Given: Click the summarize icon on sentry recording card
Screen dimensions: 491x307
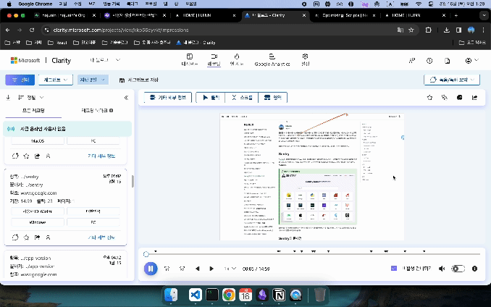Looking at the screenshot, I should pos(15,237).
